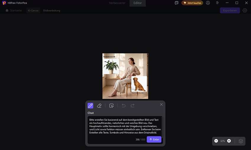Image resolution: width=251 pixels, height=150 pixels.
Task: Select the pencil brush tool
Action: (90, 106)
